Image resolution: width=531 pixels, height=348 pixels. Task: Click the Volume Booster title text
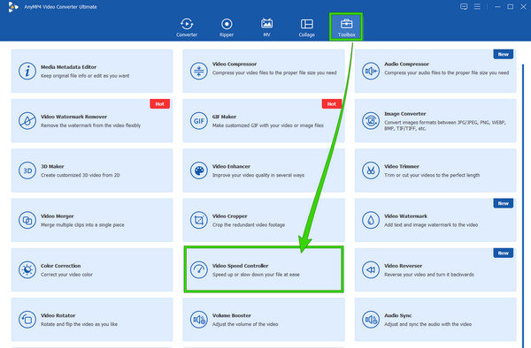pyautogui.click(x=232, y=315)
